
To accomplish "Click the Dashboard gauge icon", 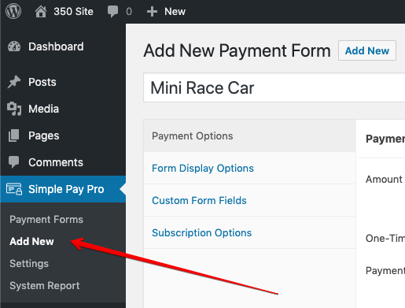I will 14,46.
